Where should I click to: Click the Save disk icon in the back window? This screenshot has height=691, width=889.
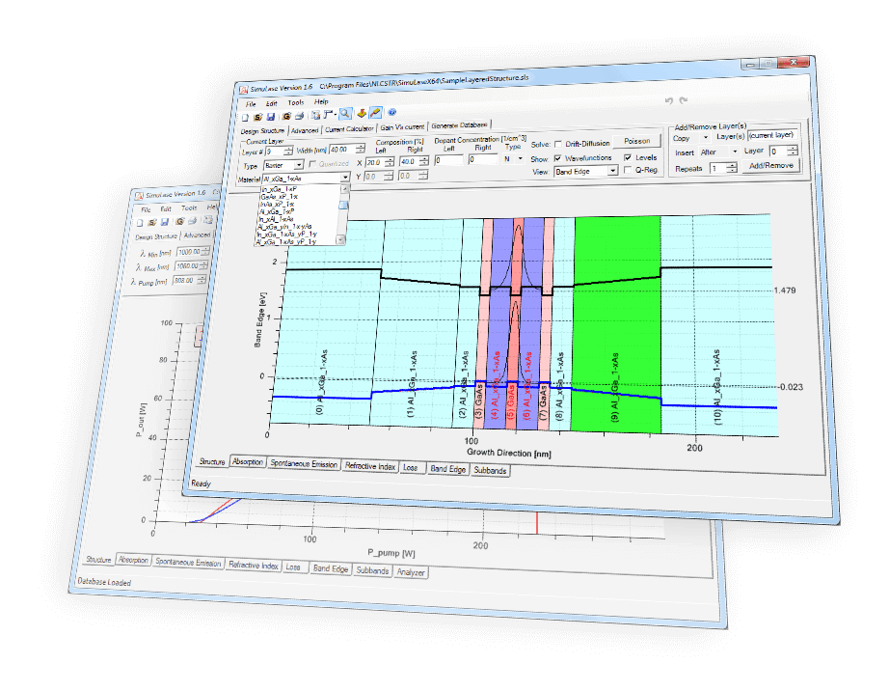[165, 222]
